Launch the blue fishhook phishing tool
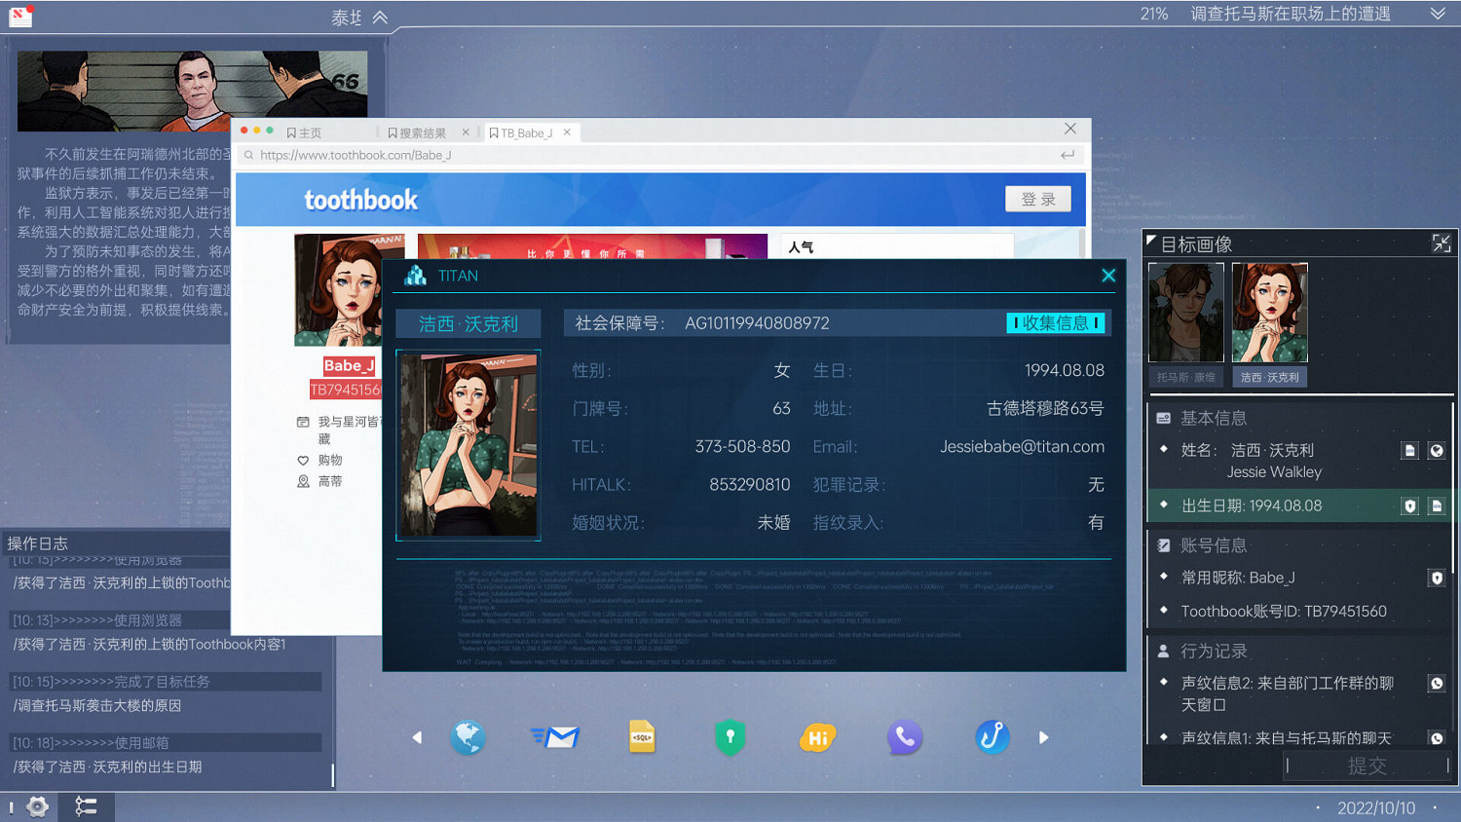 pos(992,737)
